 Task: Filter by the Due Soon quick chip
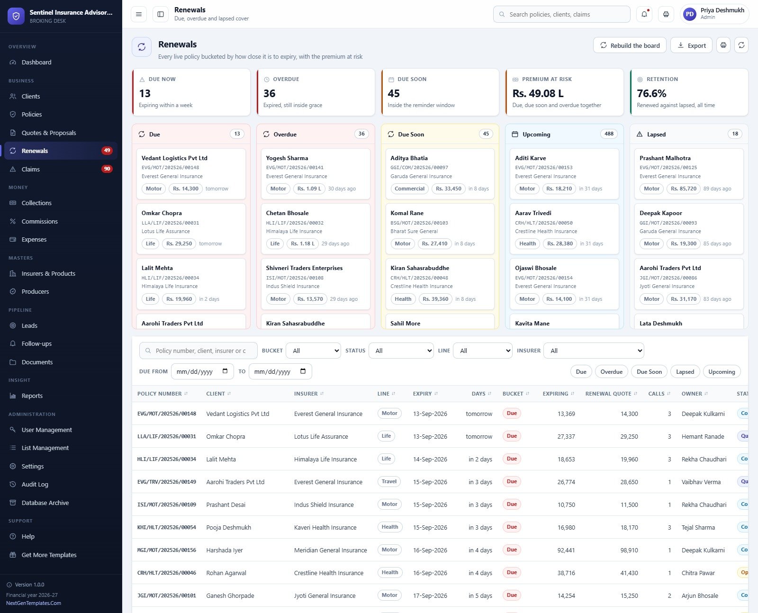click(649, 372)
